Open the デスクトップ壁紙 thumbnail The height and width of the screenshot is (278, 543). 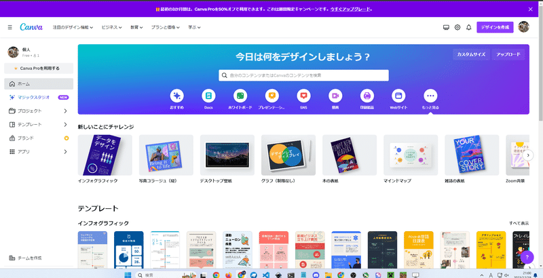(x=227, y=155)
